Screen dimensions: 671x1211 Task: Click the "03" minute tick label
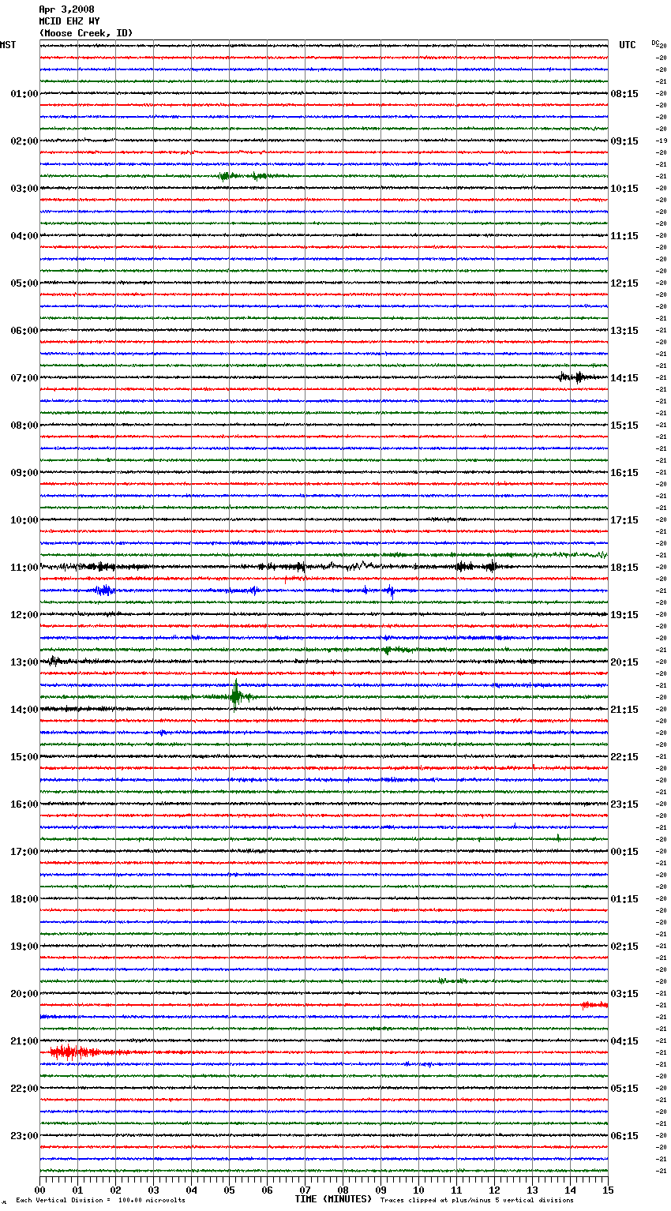[x=153, y=1190]
